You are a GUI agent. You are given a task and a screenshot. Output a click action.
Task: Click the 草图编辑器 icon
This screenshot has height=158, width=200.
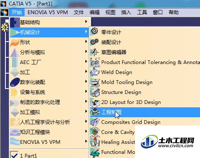(x=95, y=52)
